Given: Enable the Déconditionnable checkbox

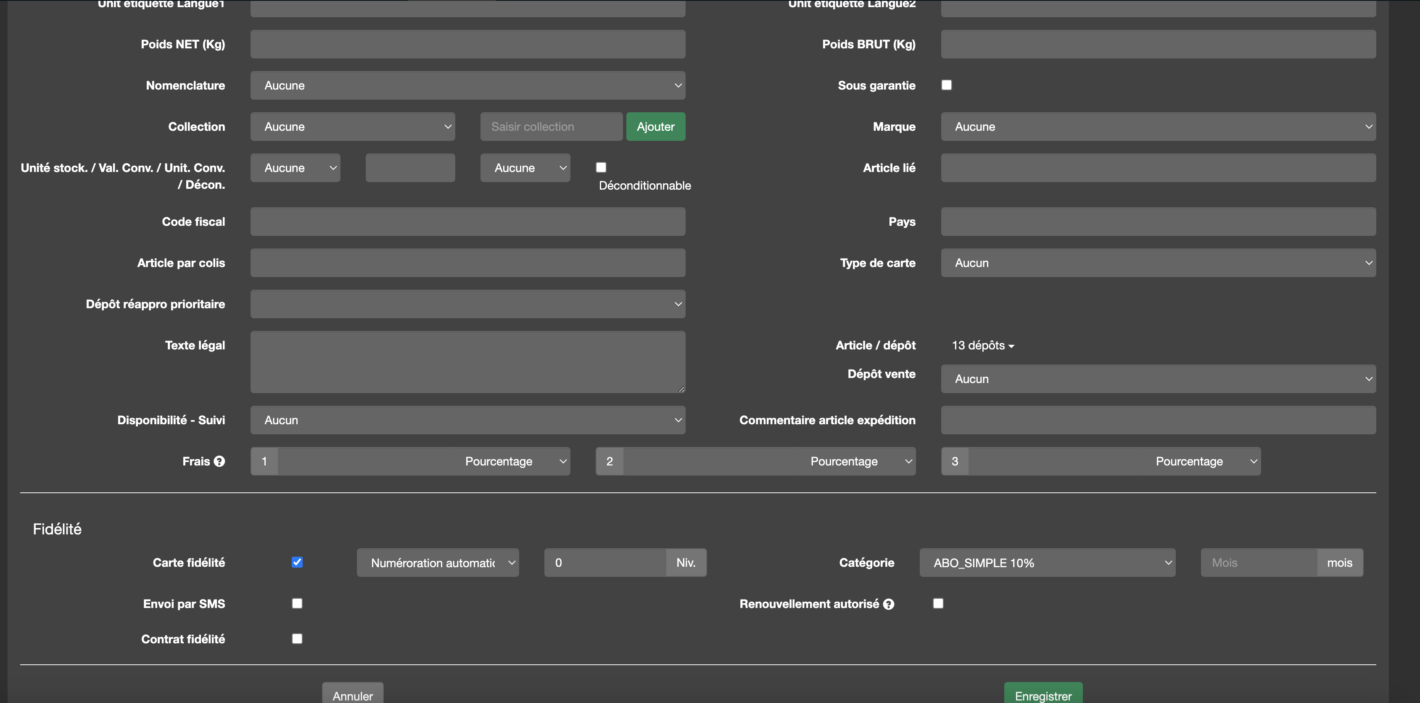Looking at the screenshot, I should pos(601,167).
